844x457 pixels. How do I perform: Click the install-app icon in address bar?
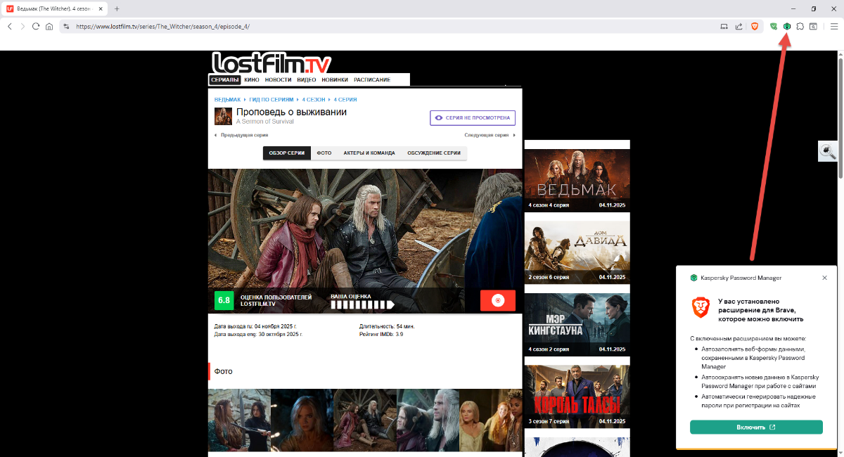[724, 26]
